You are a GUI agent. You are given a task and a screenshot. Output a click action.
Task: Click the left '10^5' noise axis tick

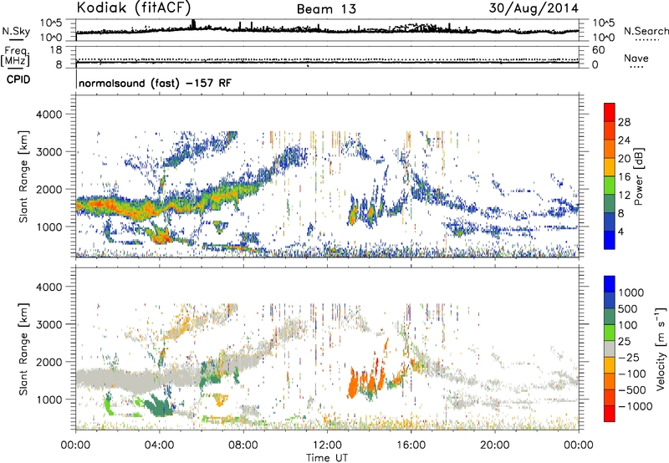[x=51, y=23]
